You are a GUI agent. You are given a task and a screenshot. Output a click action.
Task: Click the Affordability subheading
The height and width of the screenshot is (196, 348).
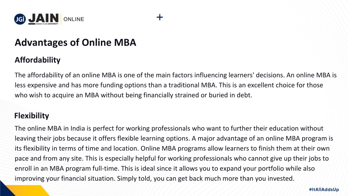pyautogui.click(x=37, y=60)
